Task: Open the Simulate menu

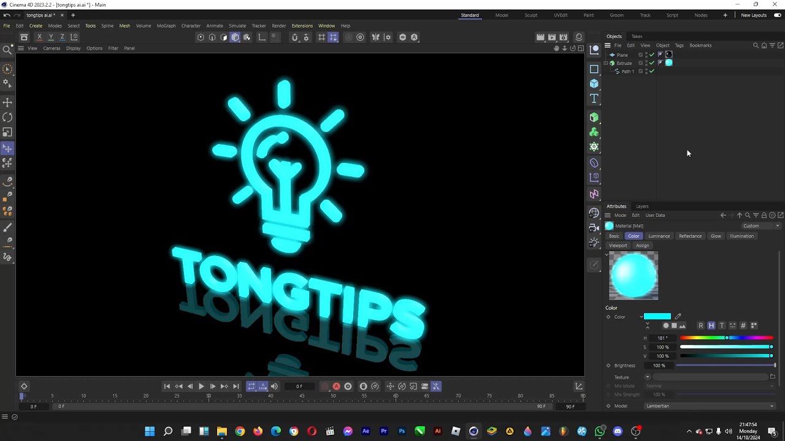Action: point(237,26)
